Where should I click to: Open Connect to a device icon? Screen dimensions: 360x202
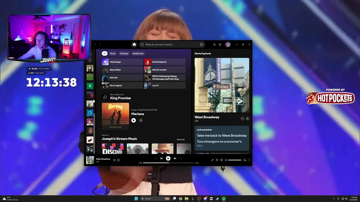[x=221, y=160]
